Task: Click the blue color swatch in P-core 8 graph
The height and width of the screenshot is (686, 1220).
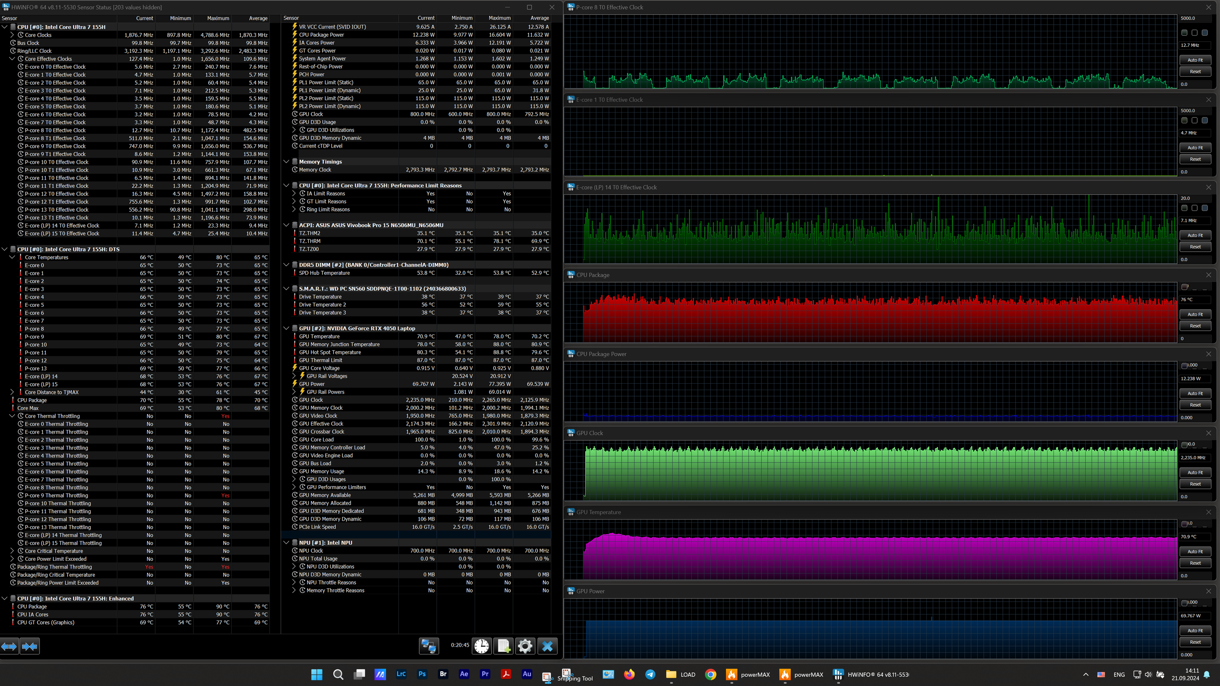Action: (1205, 33)
